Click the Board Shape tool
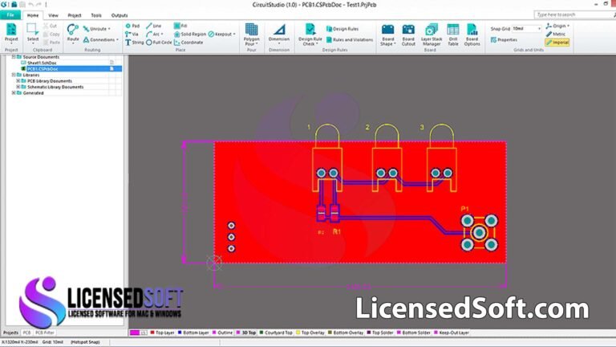 387,34
